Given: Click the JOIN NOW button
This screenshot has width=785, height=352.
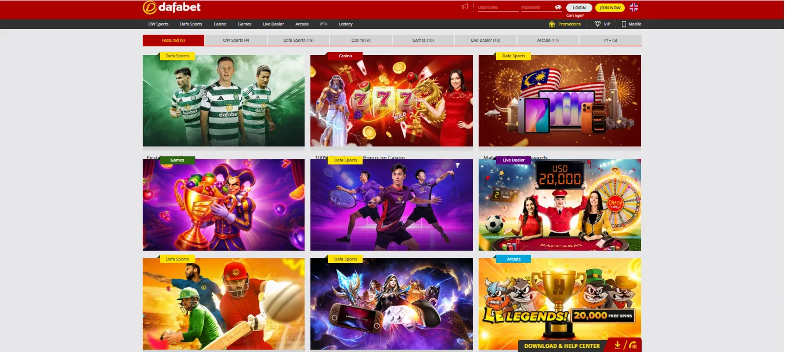Looking at the screenshot, I should tap(610, 8).
